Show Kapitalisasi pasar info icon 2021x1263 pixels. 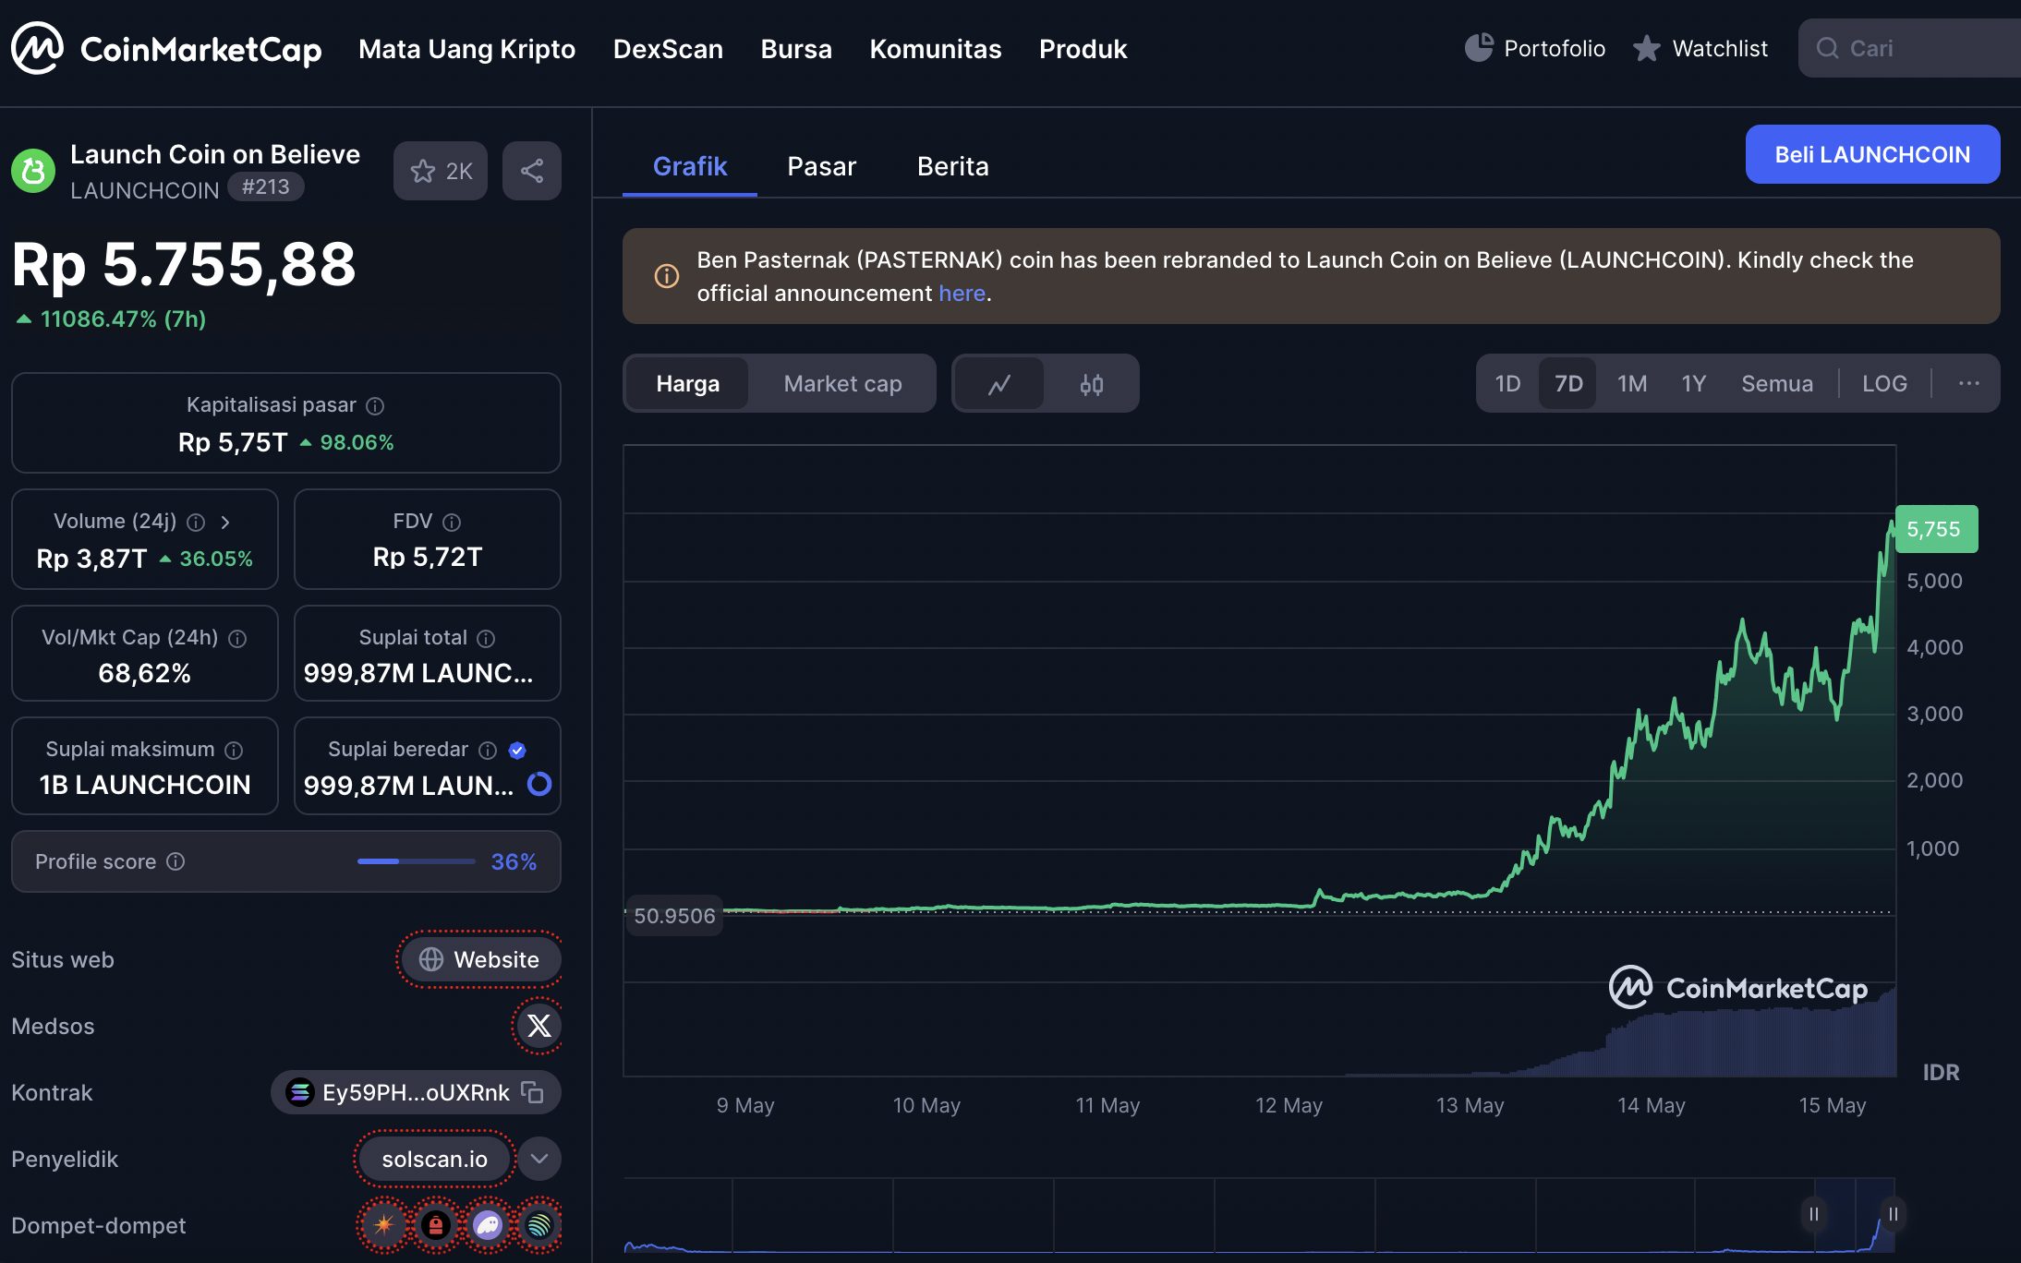coord(375,405)
